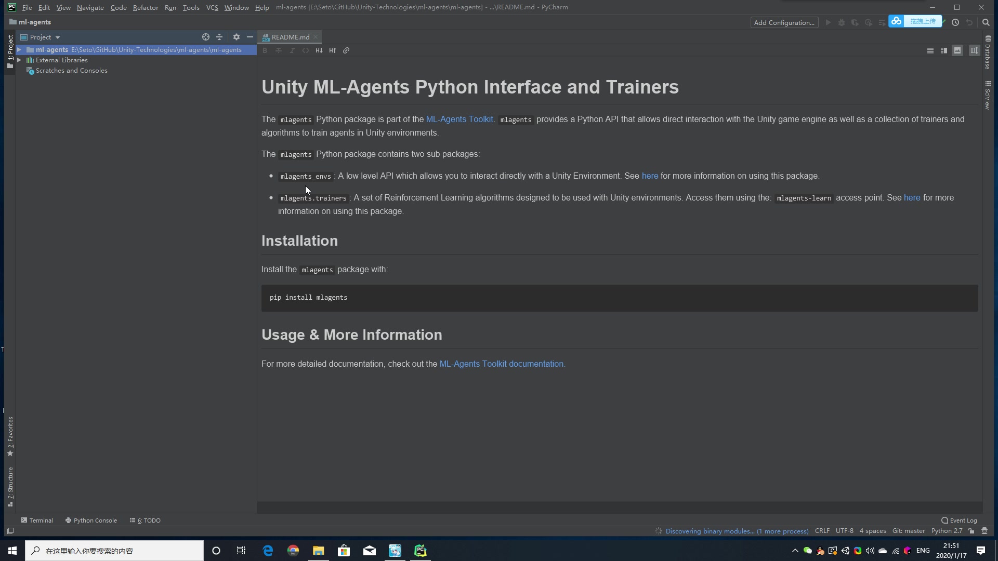The width and height of the screenshot is (998, 561).
Task: Click the Add Configuration button
Action: (784, 22)
